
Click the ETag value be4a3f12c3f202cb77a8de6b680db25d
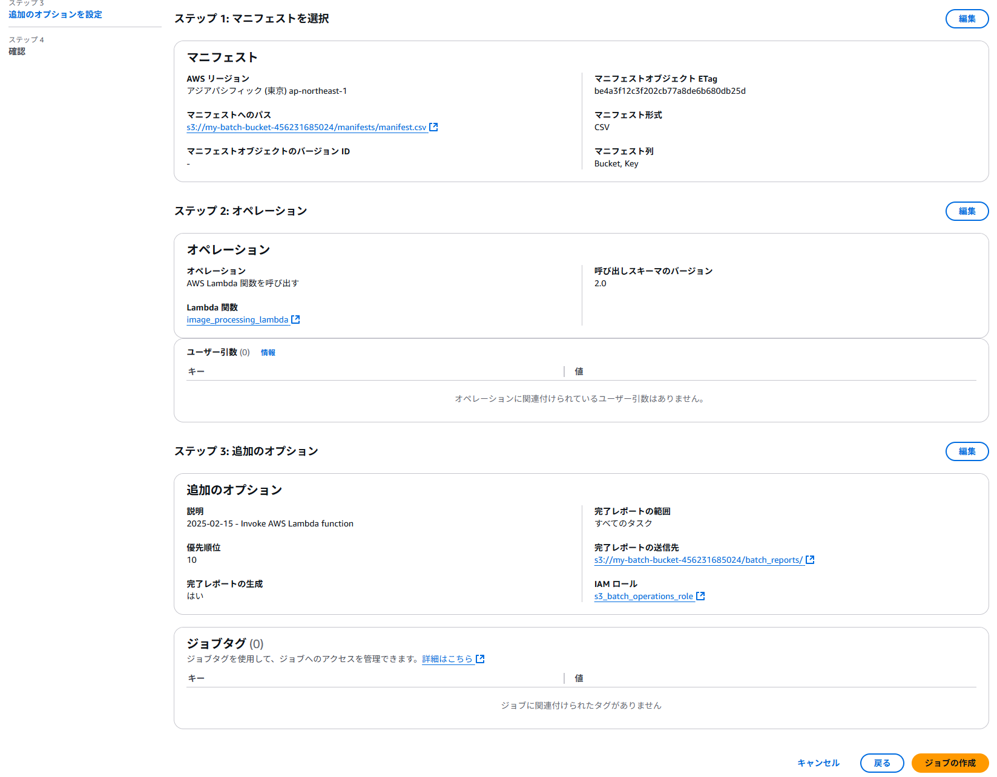(x=670, y=91)
